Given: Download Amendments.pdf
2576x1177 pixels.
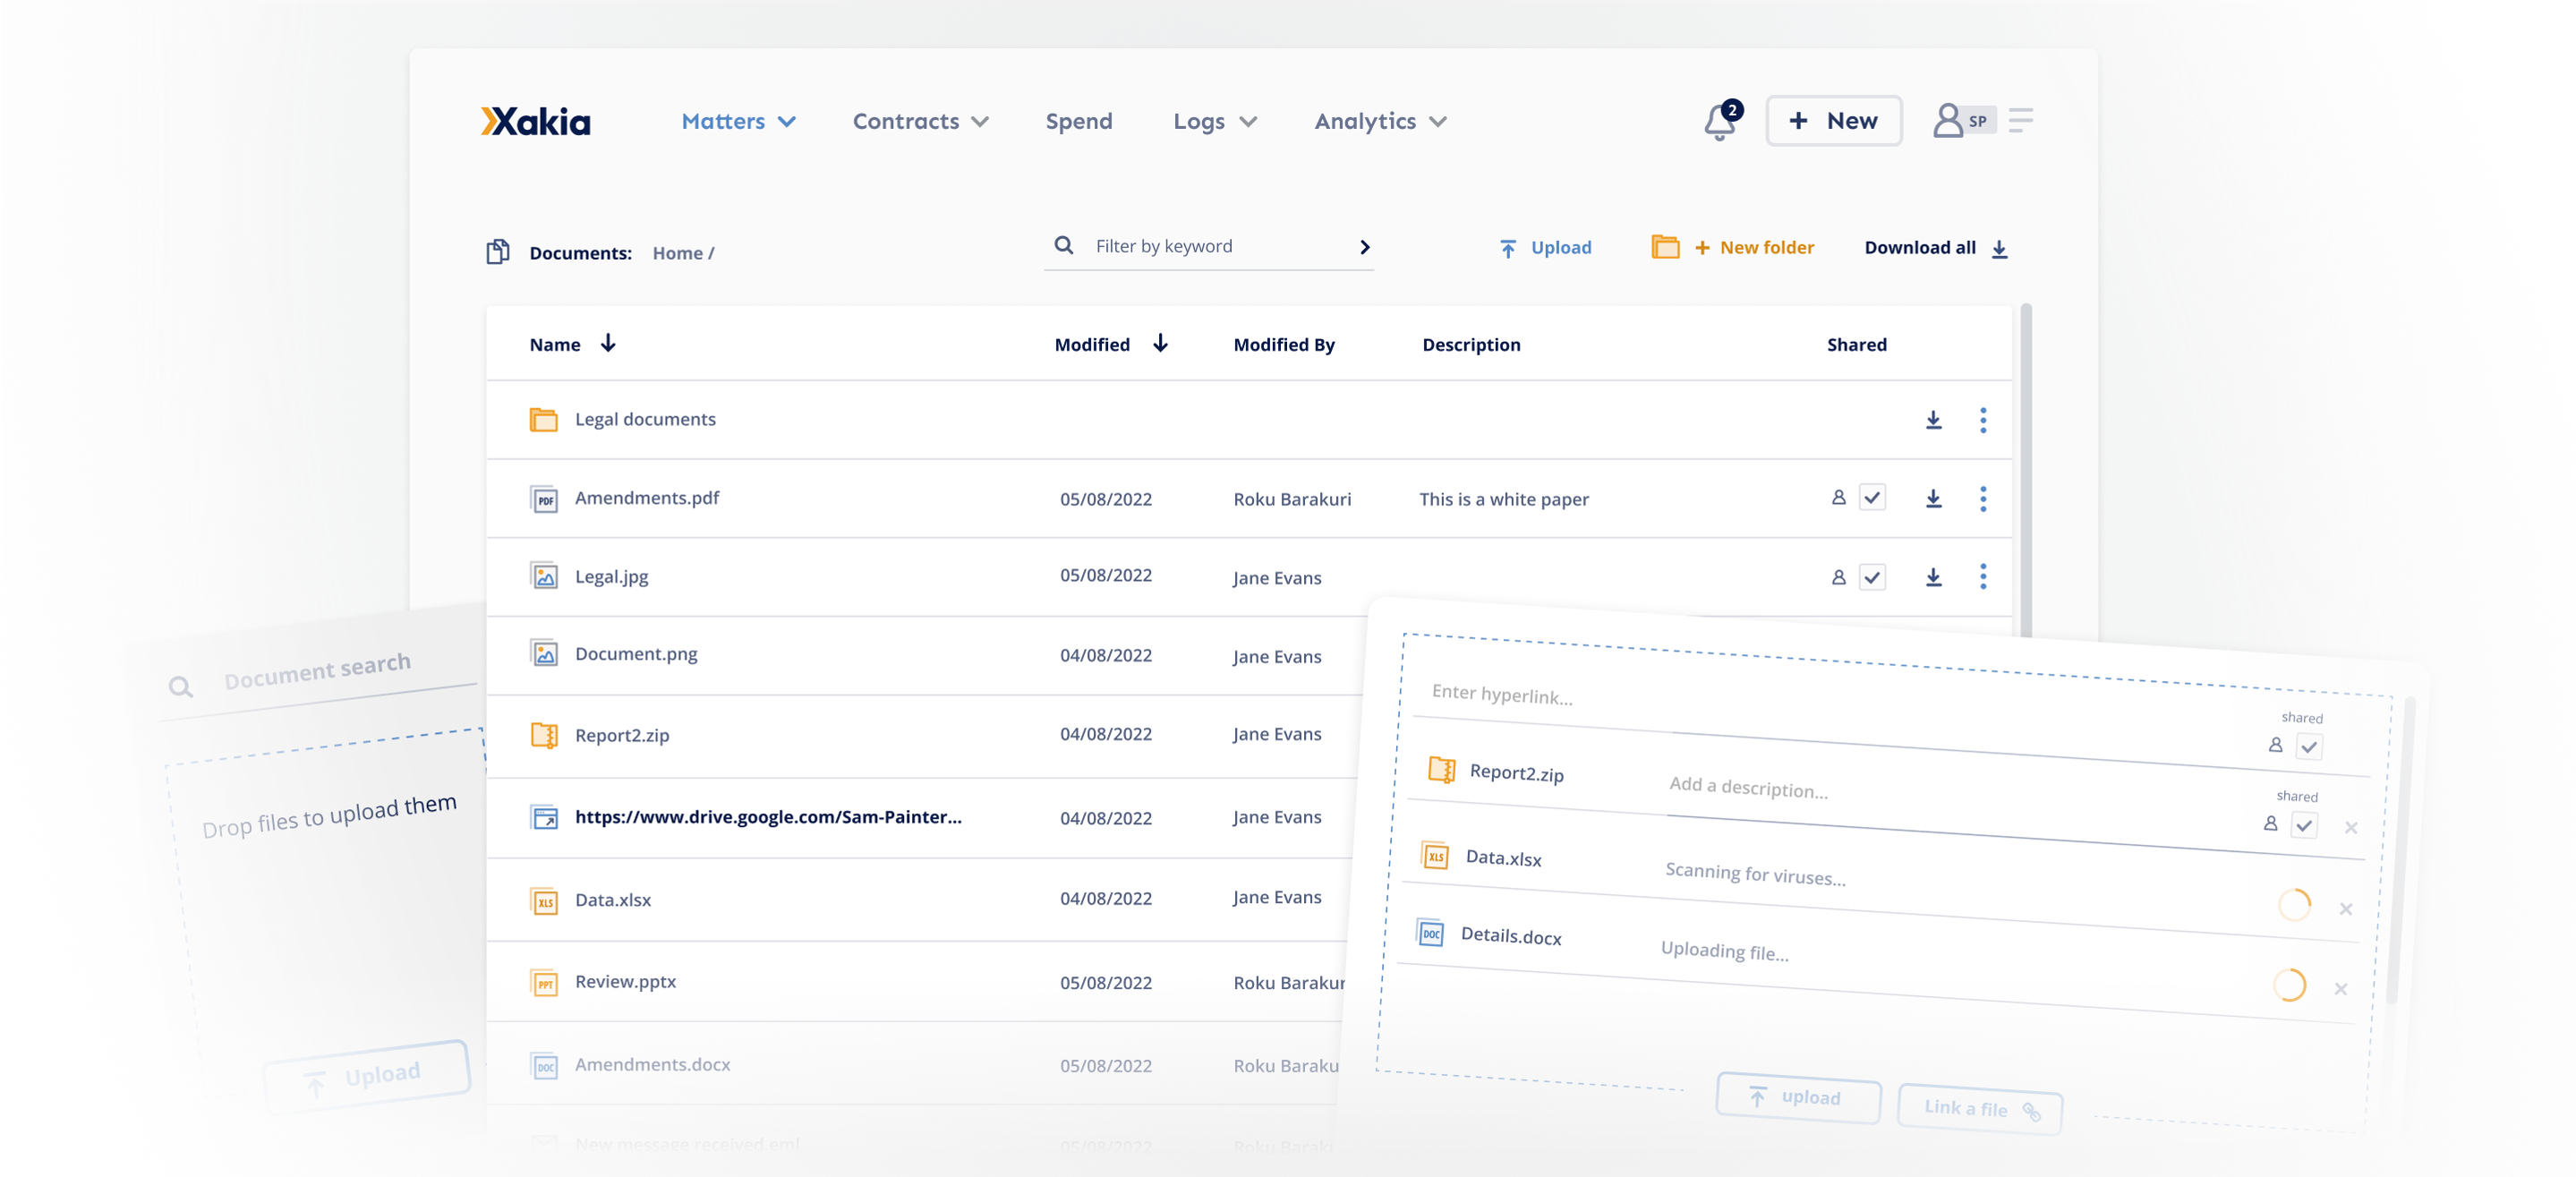Looking at the screenshot, I should point(1933,498).
